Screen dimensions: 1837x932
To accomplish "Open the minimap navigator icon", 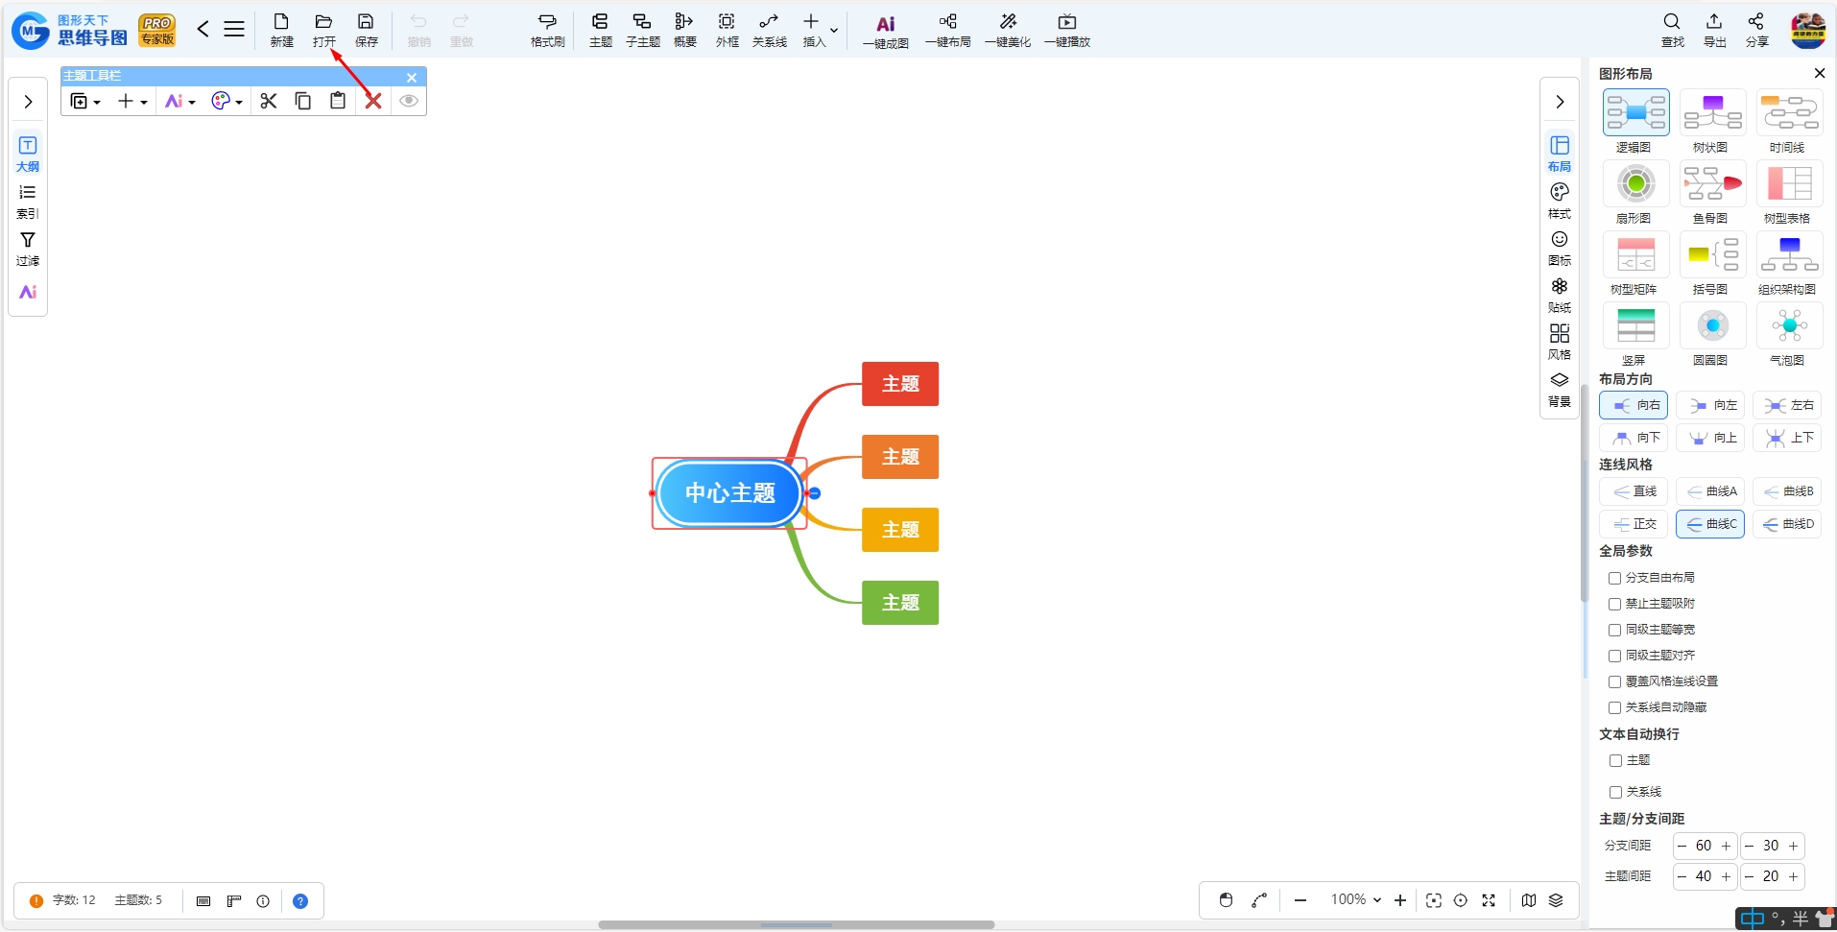I will [1529, 900].
